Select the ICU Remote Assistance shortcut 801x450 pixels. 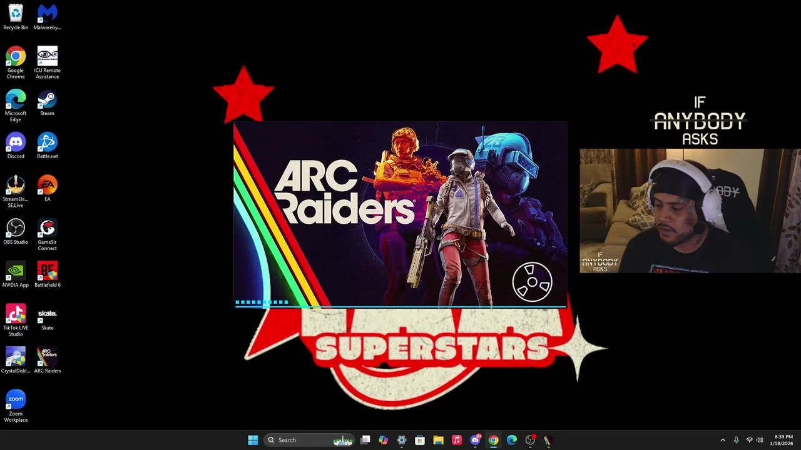[47, 62]
